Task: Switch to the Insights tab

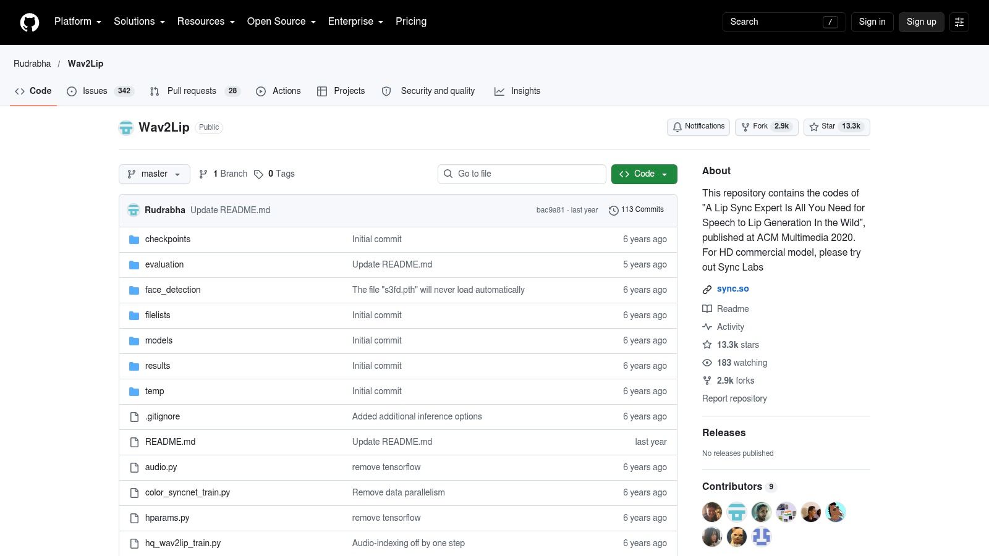Action: [517, 91]
